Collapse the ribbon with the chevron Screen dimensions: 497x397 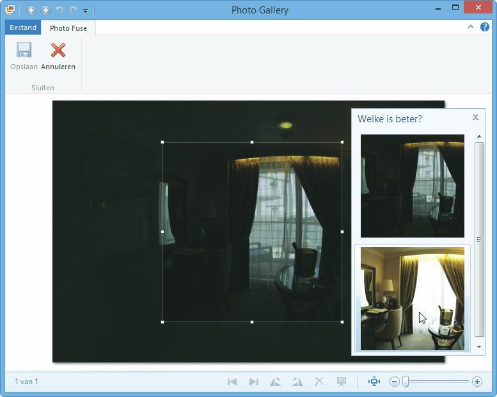471,27
